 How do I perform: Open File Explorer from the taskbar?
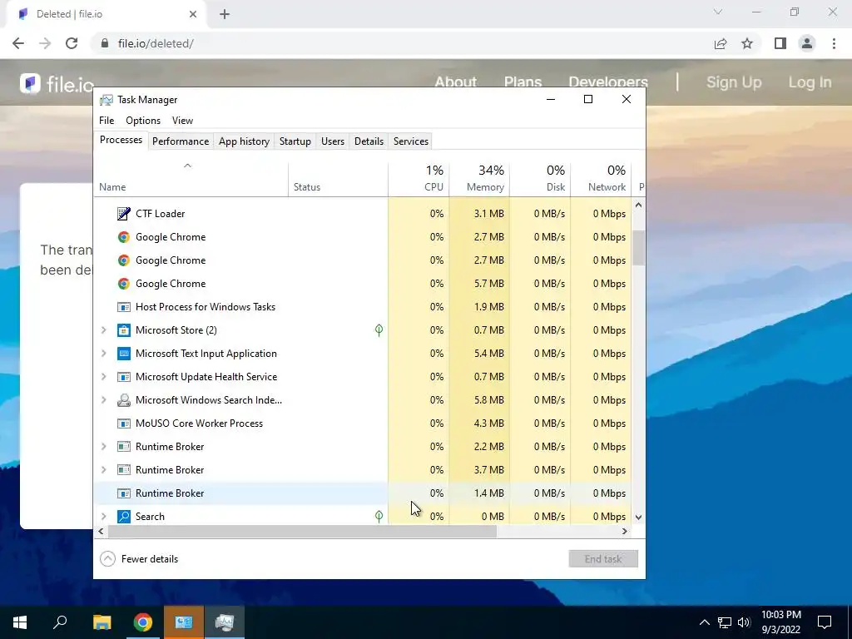point(102,622)
